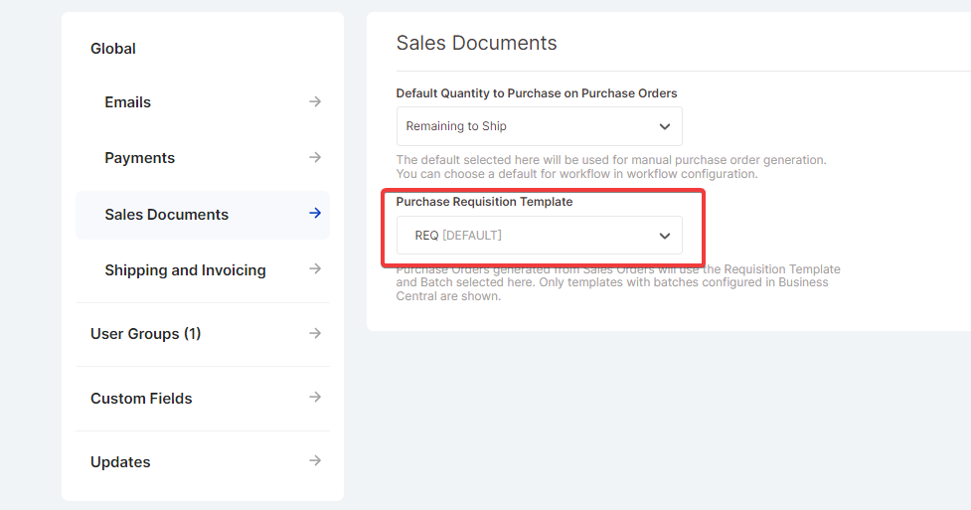The width and height of the screenshot is (971, 510).
Task: Open the User Groups (1) section
Action: (145, 334)
